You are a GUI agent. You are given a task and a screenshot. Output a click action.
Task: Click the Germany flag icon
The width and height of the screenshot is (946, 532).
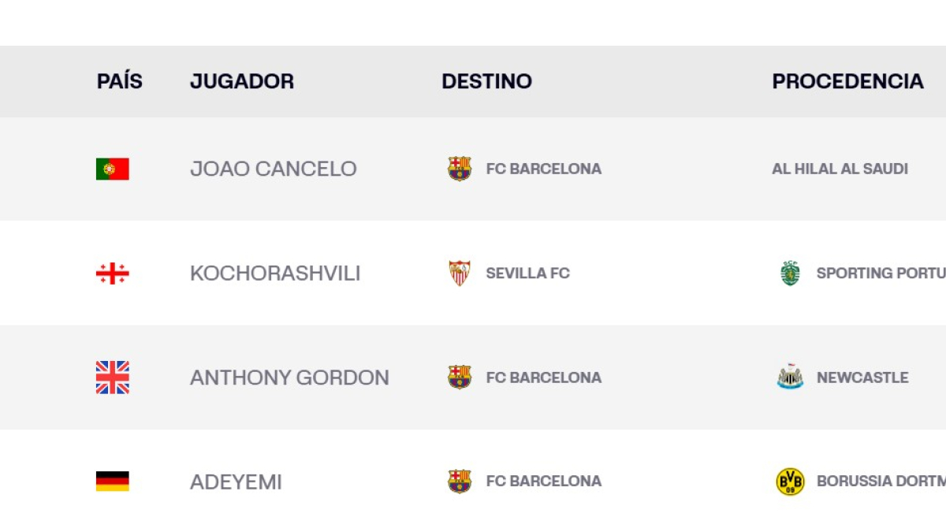[113, 482]
